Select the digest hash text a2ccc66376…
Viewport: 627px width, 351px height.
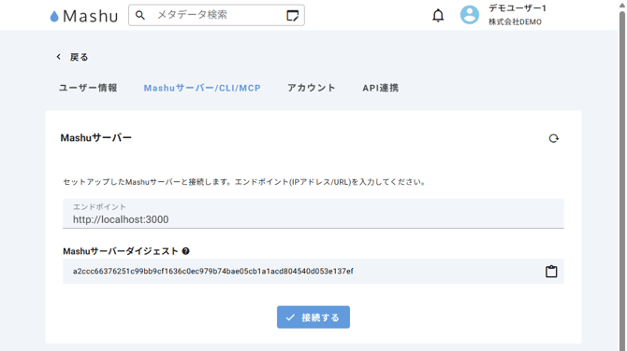(x=213, y=272)
